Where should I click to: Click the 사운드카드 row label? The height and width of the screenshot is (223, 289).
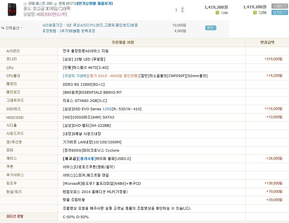coord(15,133)
